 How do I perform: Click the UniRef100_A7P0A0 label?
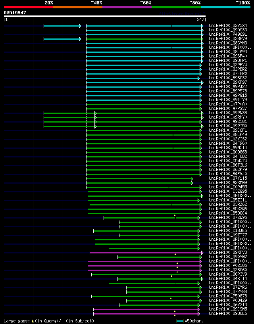tap(228, 104)
